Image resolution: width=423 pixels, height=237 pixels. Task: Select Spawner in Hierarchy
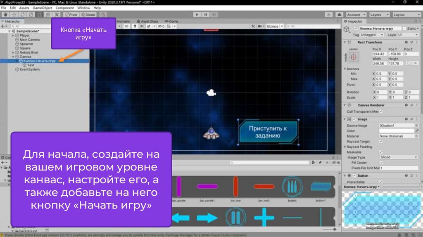(x=26, y=44)
